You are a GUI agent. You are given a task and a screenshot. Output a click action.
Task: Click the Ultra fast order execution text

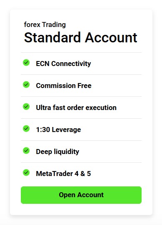point(76,108)
